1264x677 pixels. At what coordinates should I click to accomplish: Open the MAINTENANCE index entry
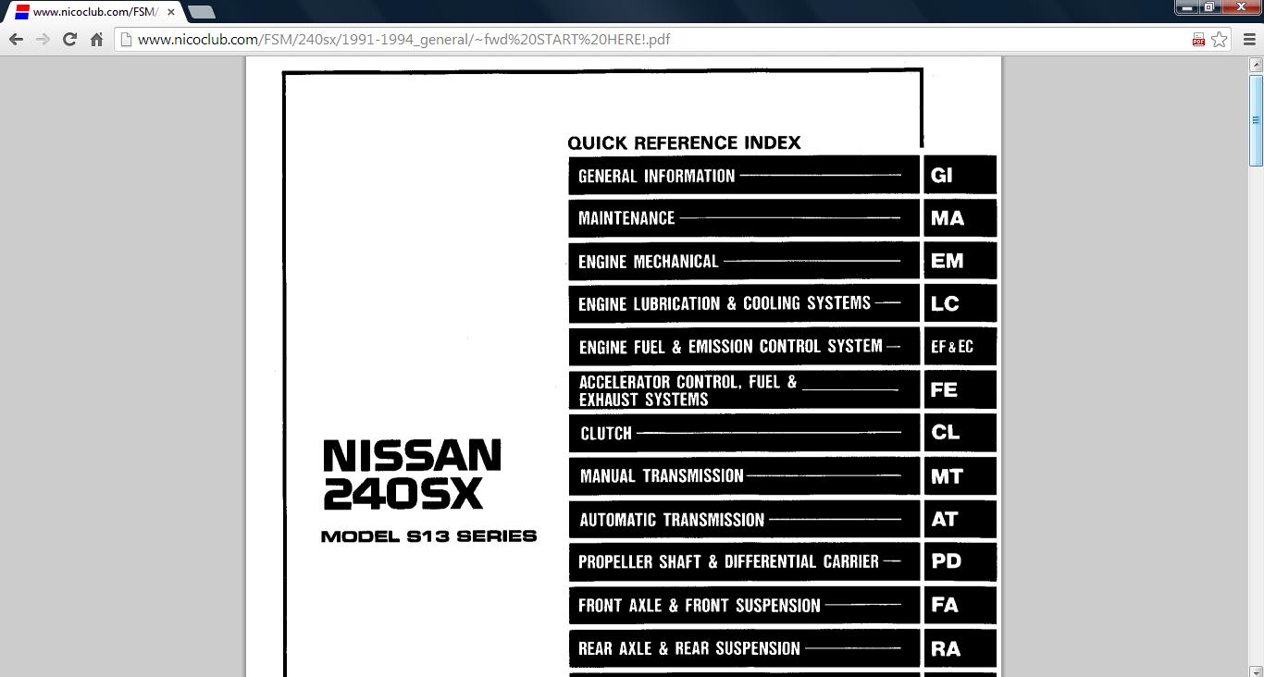[744, 218]
